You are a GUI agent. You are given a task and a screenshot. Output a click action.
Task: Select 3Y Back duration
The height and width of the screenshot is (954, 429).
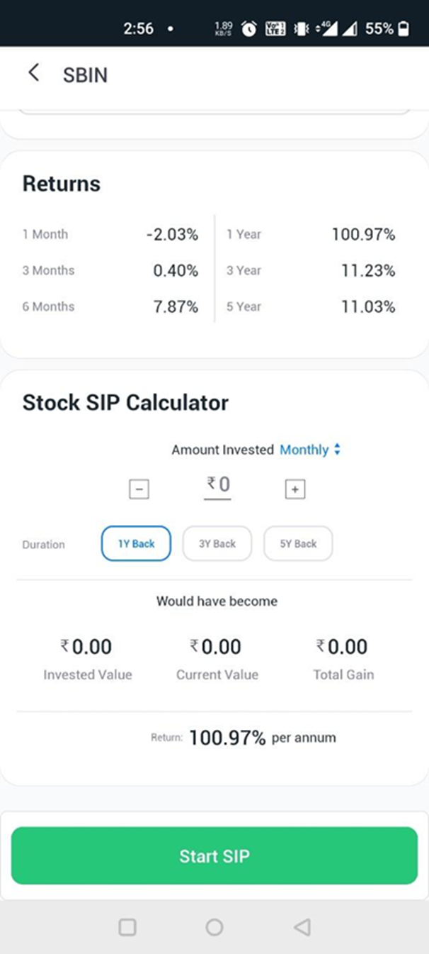217,543
